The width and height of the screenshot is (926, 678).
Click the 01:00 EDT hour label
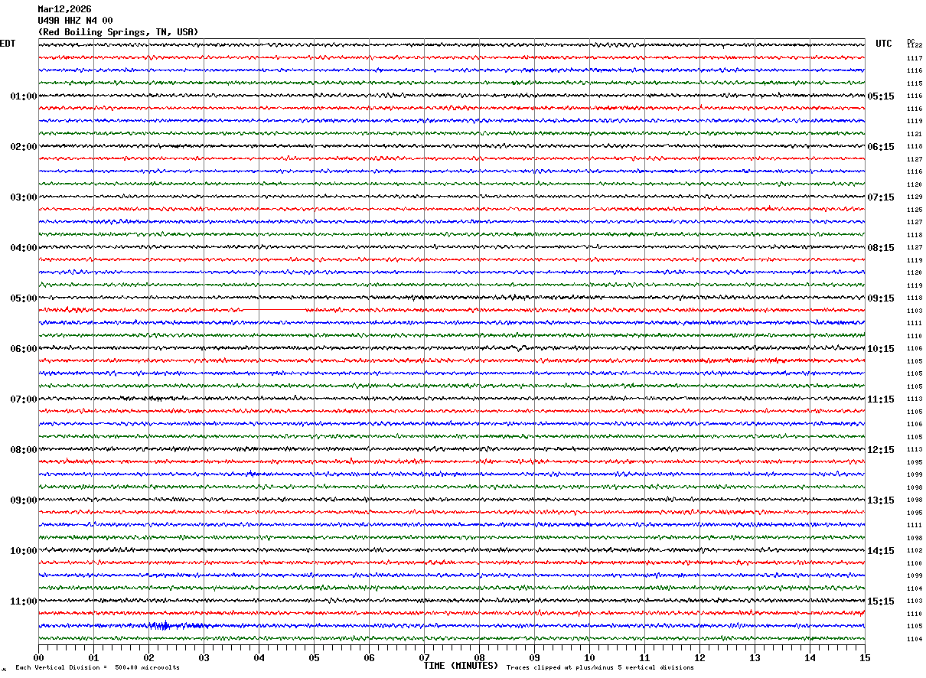click(24, 96)
